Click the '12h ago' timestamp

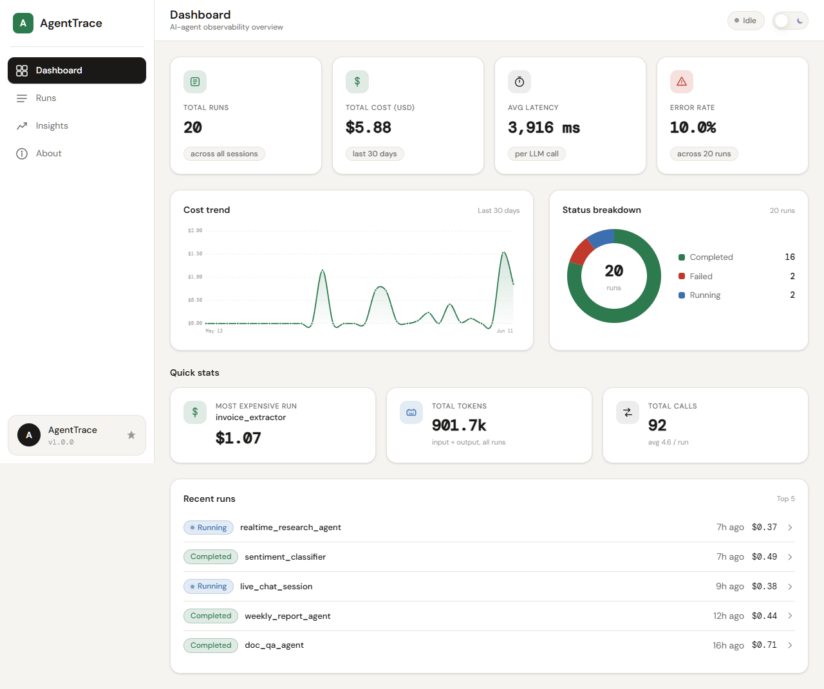coord(729,616)
